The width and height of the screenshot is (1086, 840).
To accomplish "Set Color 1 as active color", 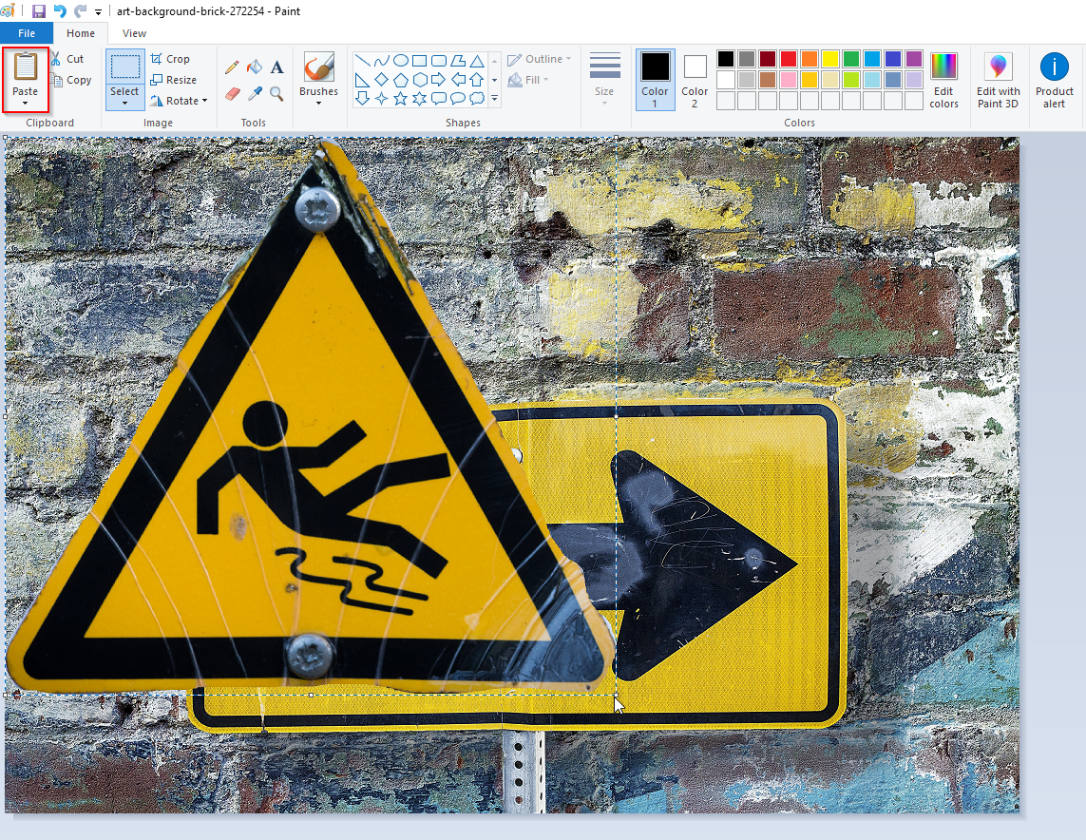I will click(657, 78).
